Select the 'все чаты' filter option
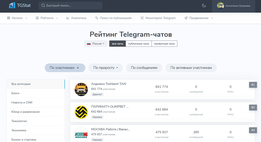 tap(117, 44)
